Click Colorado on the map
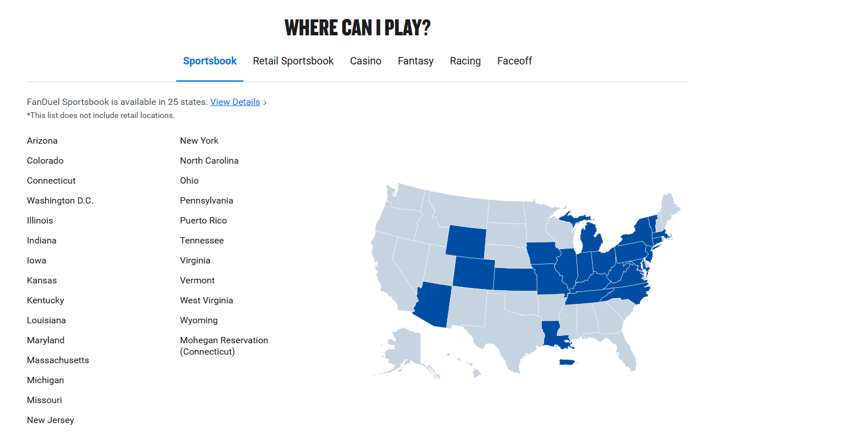The height and width of the screenshot is (443, 852). point(473,272)
